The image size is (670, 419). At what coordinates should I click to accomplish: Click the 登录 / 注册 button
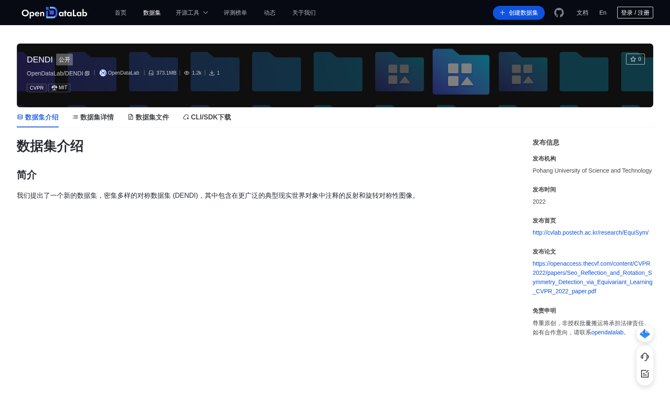pyautogui.click(x=635, y=13)
